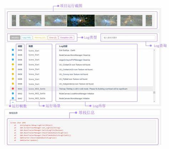The image size is (169, 149).
Task: Open the rightmost partially visible screenshot thumbnail
Action: 149,20
